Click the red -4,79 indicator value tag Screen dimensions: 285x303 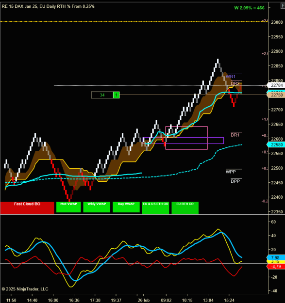tap(276, 267)
